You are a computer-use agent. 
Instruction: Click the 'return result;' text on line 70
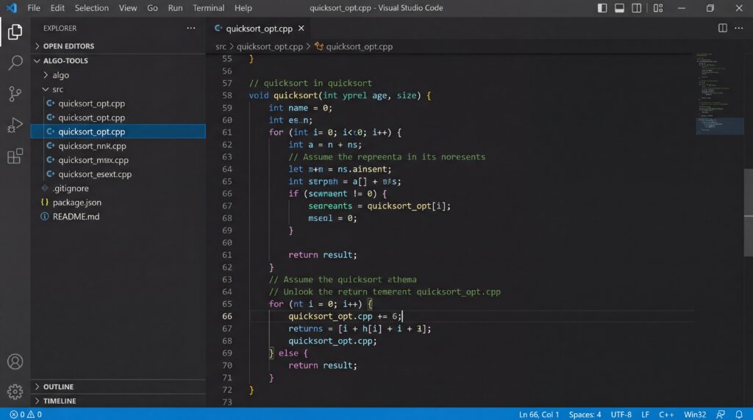(323, 366)
